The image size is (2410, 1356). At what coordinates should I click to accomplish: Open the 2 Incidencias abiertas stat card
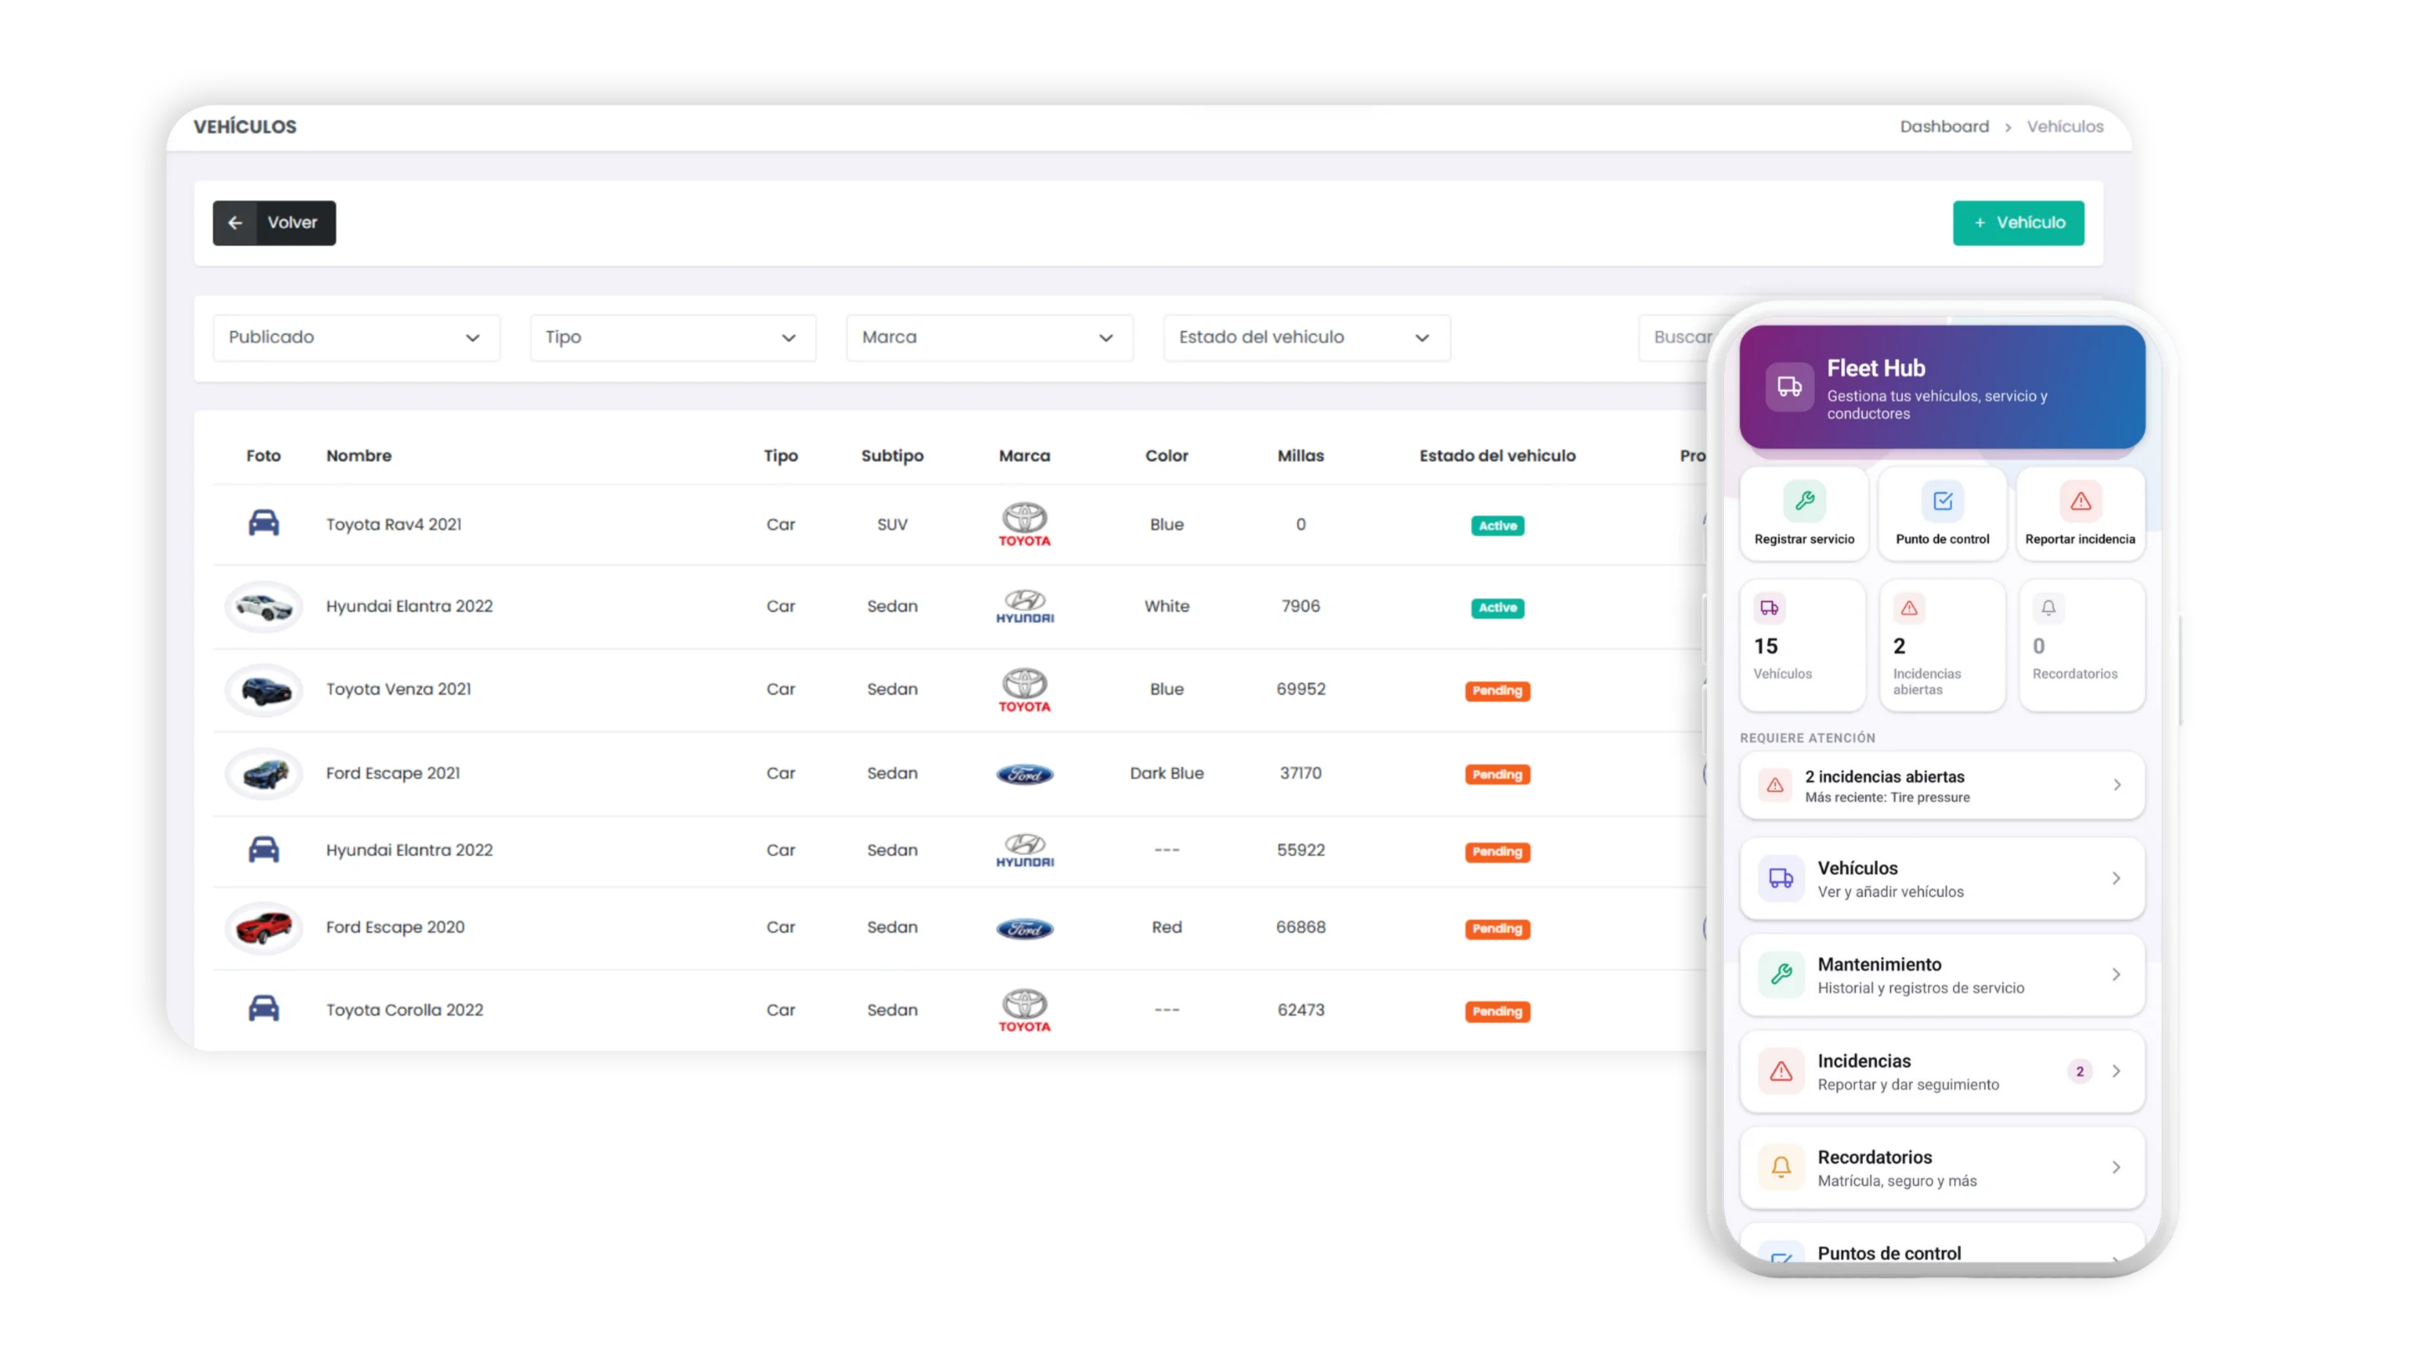coord(1942,645)
